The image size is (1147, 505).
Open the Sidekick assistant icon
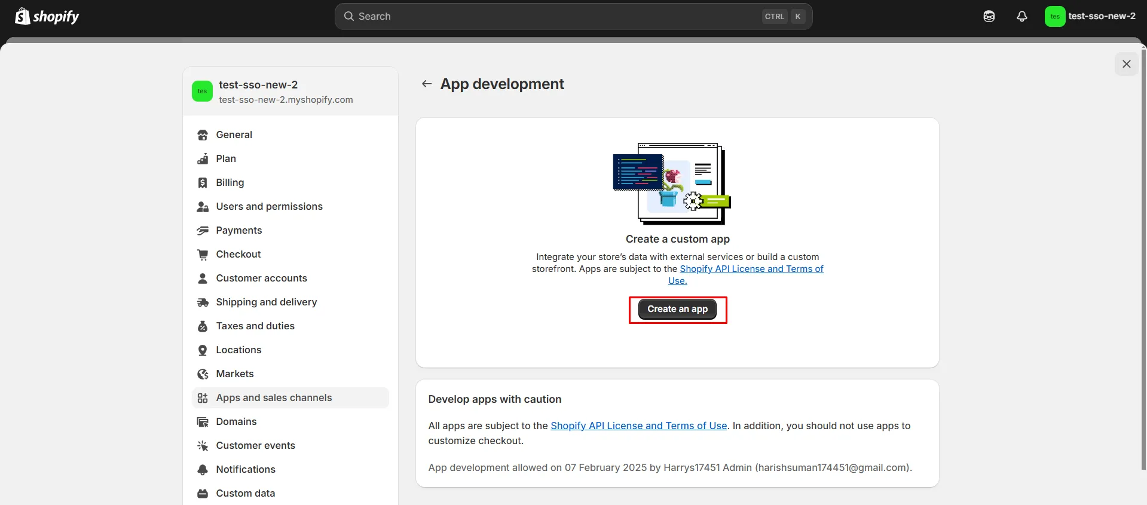click(989, 17)
